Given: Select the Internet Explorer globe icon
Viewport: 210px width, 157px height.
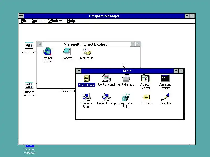Looking at the screenshot, I should (x=48, y=52).
